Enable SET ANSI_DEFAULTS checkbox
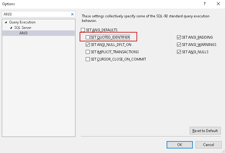225x153 pixels. click(83, 30)
